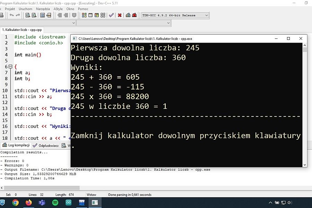Click the syntax check checkmark icon

click(111, 15)
